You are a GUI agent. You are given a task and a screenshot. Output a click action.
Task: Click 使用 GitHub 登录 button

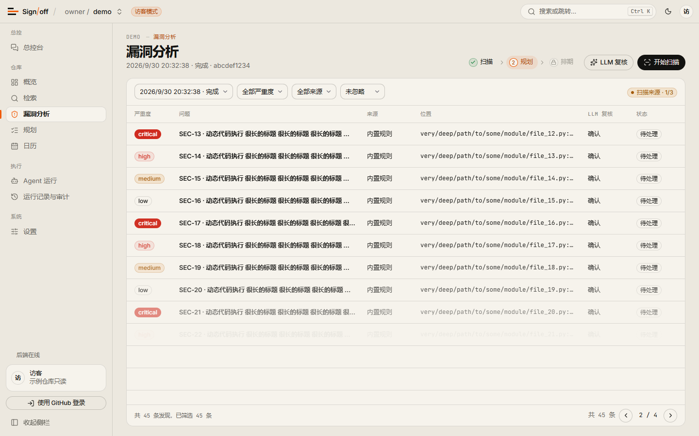[x=56, y=403]
